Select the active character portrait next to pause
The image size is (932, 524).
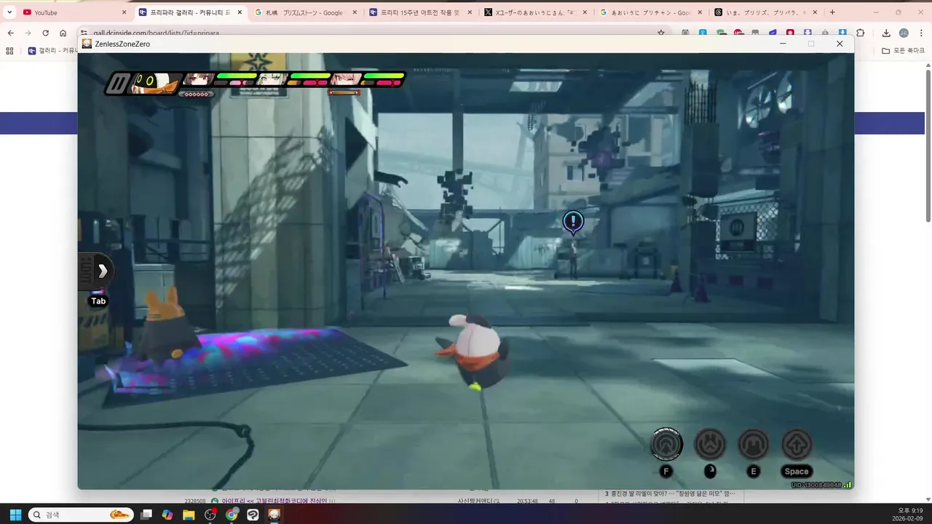154,83
